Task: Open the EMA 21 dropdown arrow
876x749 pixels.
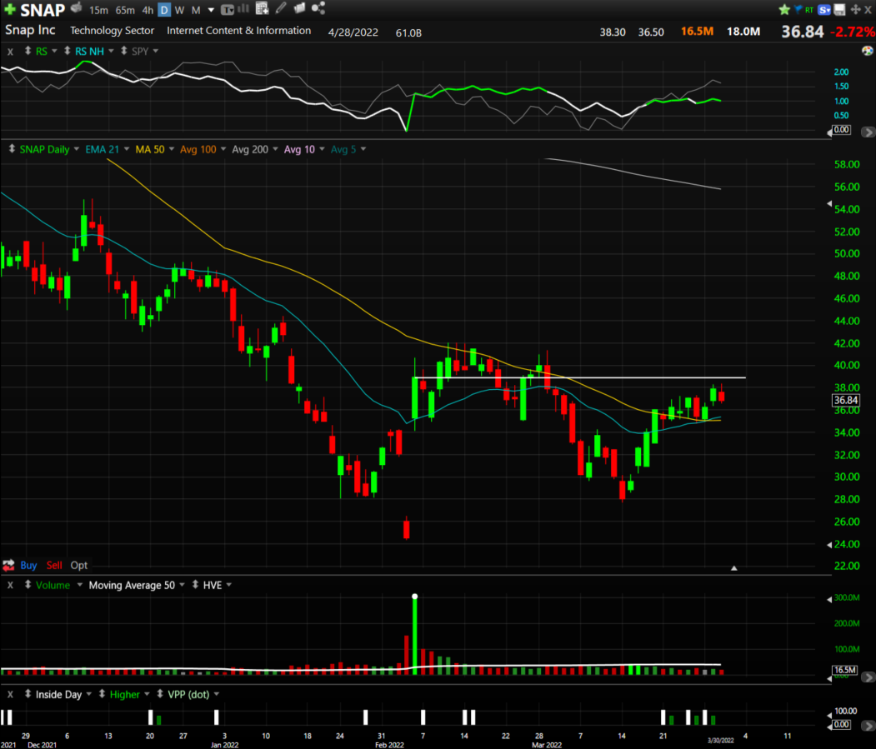Action: 127,149
